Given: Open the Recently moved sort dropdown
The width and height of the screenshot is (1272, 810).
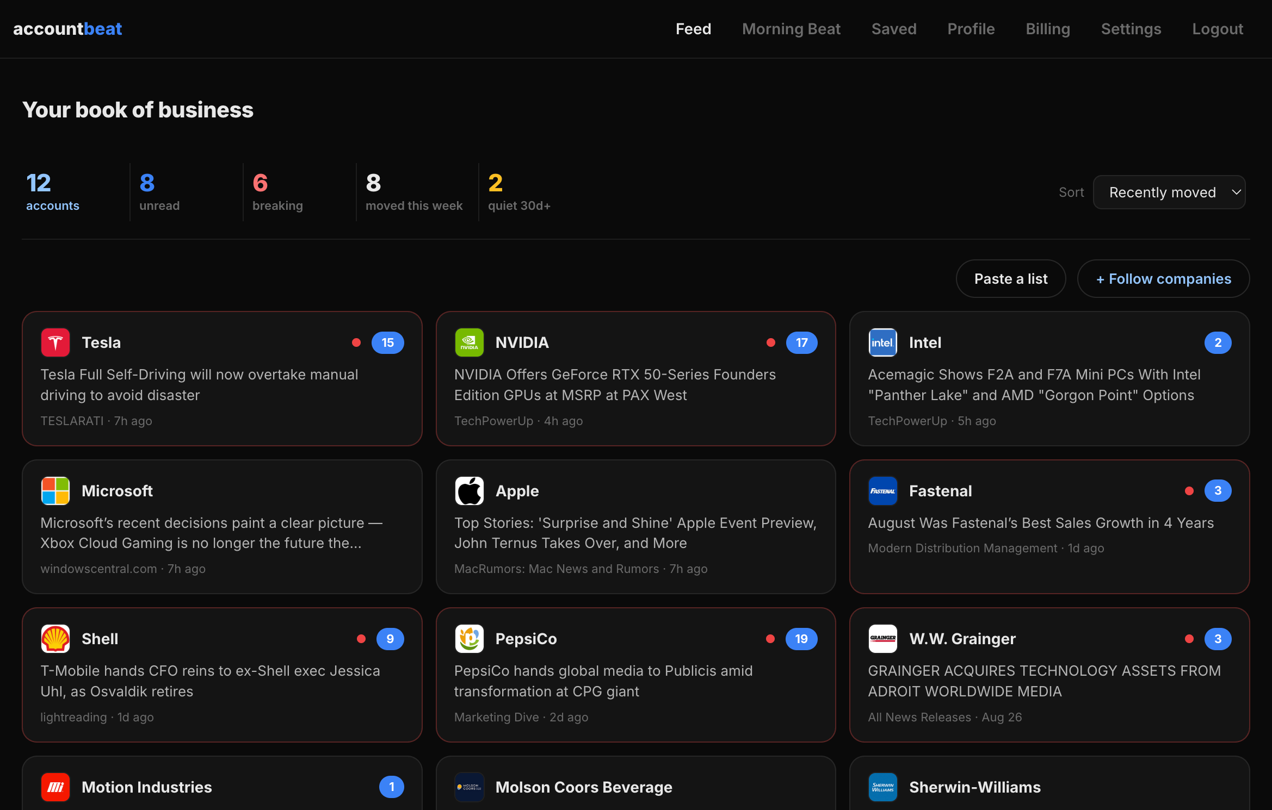Looking at the screenshot, I should 1169,192.
